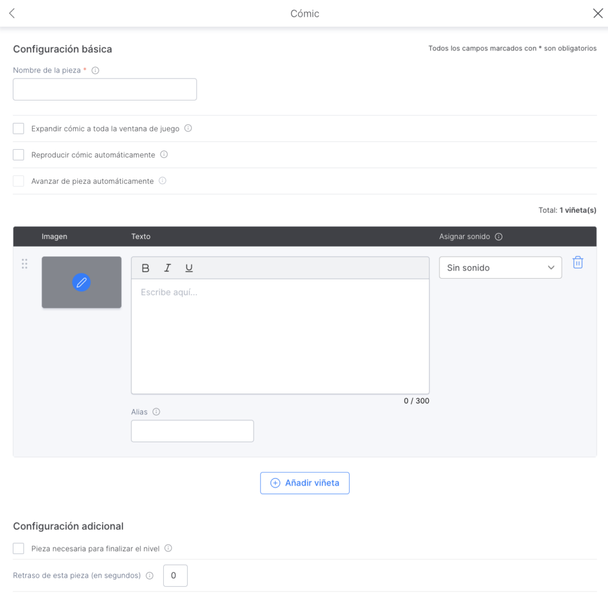Click info icon next to Alias label

pyautogui.click(x=156, y=412)
